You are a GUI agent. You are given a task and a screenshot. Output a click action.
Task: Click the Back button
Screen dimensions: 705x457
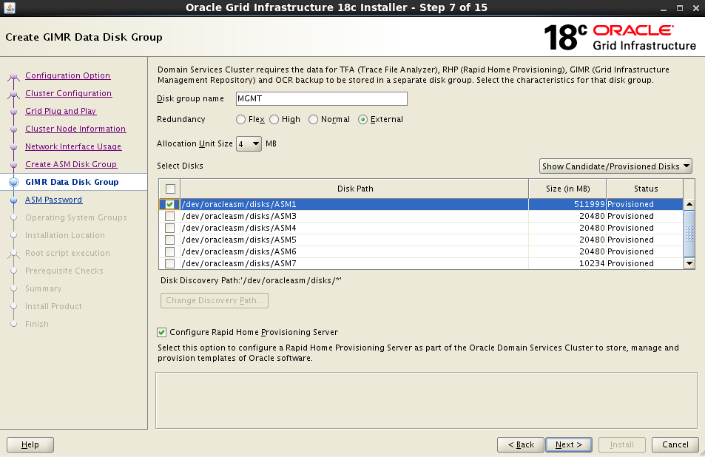(x=521, y=445)
